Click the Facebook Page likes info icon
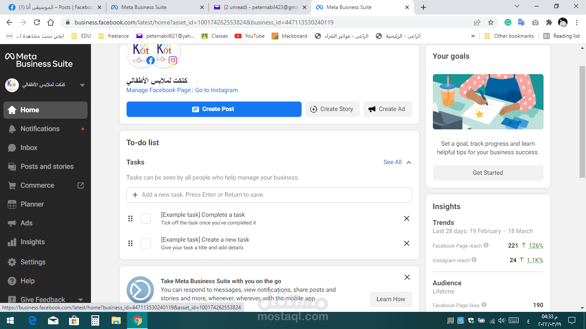The width and height of the screenshot is (586, 329). (x=484, y=305)
